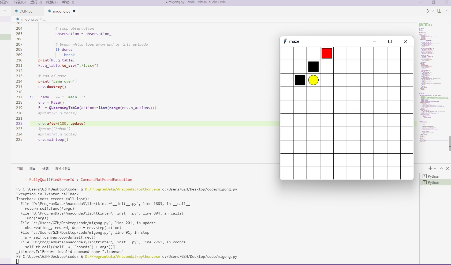451x265 pixels.
Task: Split the editor to the right
Action: 439,11
